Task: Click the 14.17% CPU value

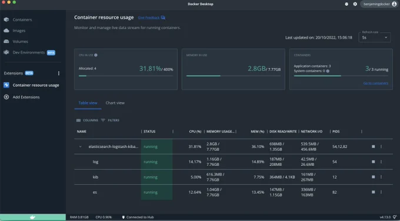Action: click(195, 162)
